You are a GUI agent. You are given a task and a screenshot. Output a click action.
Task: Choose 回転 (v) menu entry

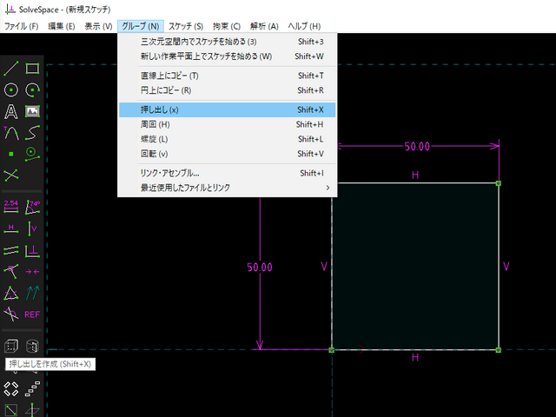tap(227, 154)
